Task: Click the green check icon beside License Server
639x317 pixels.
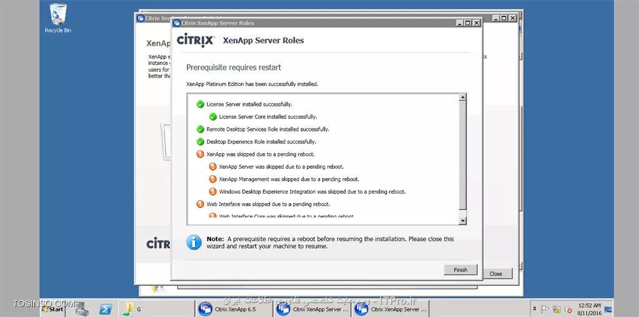Action: (x=200, y=104)
